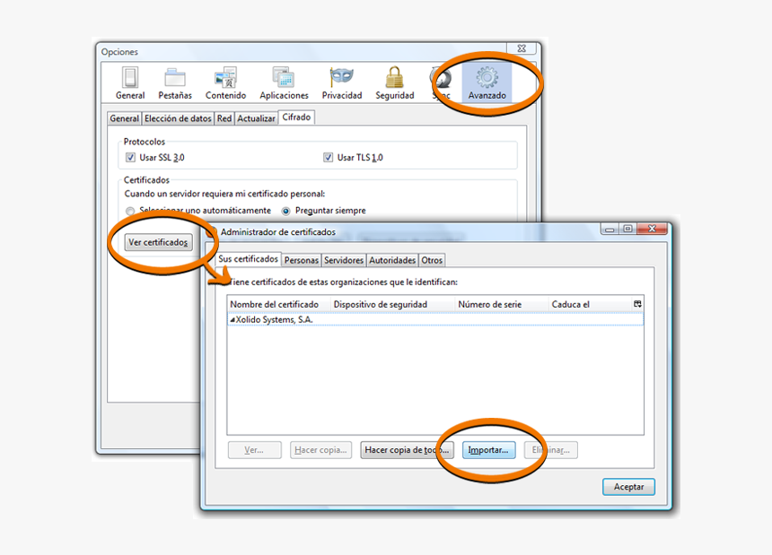Sort by Caduca el column
This screenshot has width=772, height=555.
pyautogui.click(x=591, y=304)
